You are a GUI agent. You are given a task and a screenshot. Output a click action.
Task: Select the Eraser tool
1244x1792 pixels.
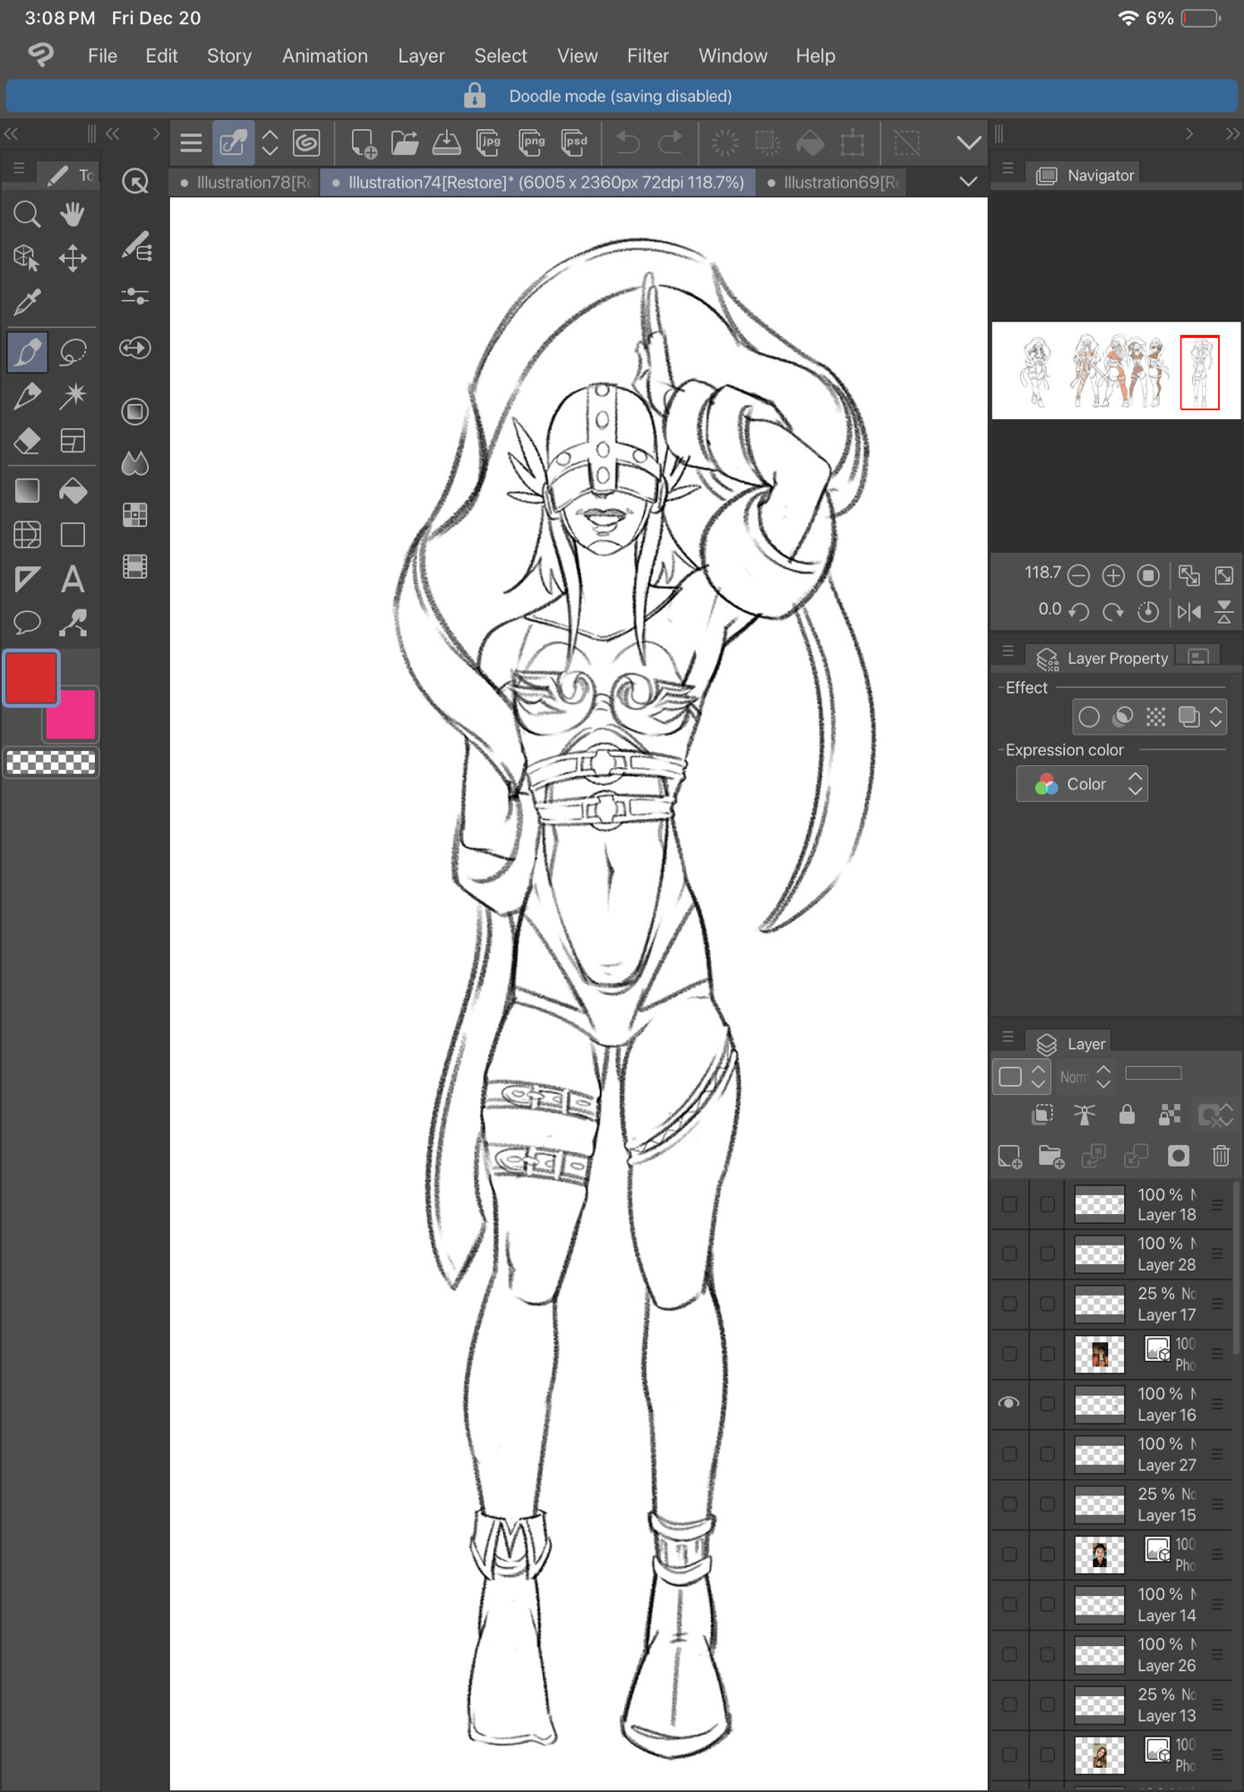[27, 441]
